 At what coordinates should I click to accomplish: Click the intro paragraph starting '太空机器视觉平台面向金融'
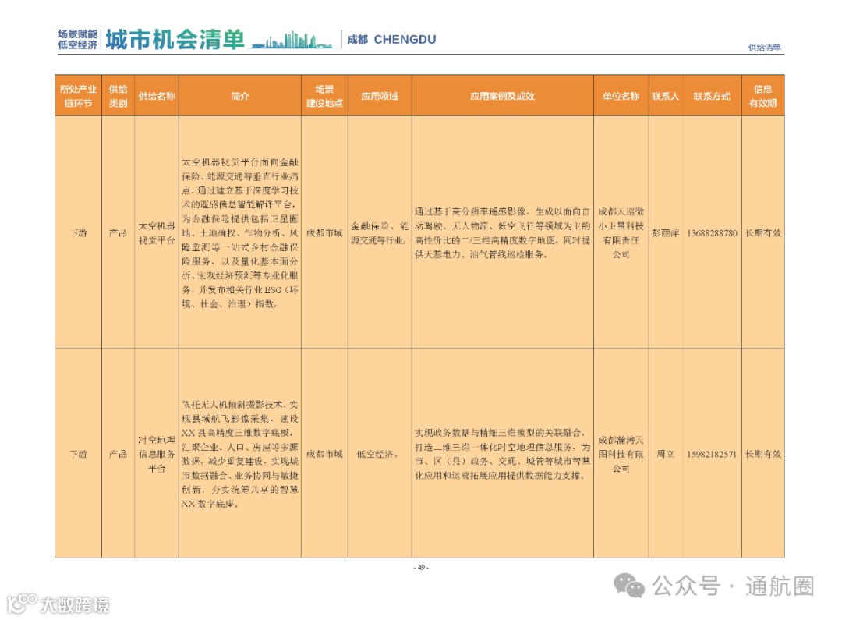[x=240, y=232]
